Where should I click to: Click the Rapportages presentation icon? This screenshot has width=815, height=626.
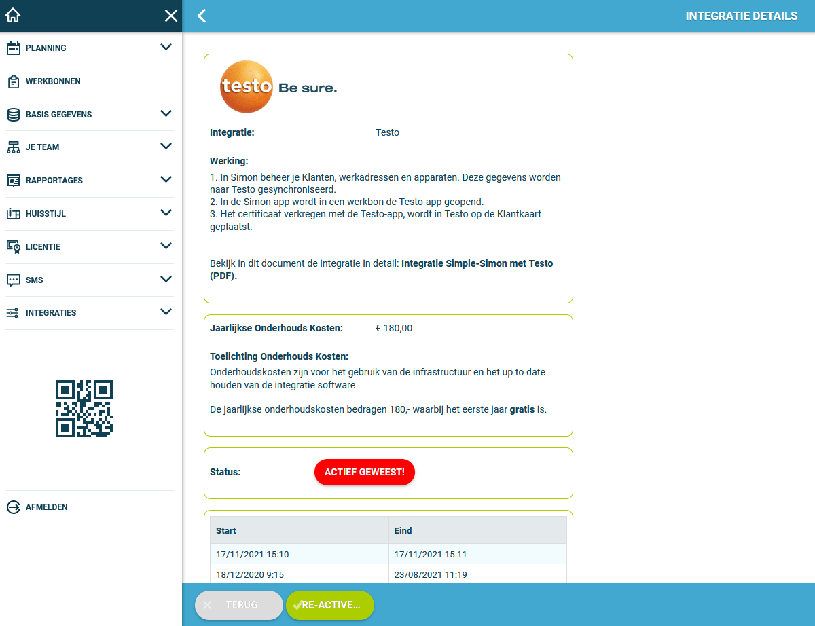(x=14, y=181)
